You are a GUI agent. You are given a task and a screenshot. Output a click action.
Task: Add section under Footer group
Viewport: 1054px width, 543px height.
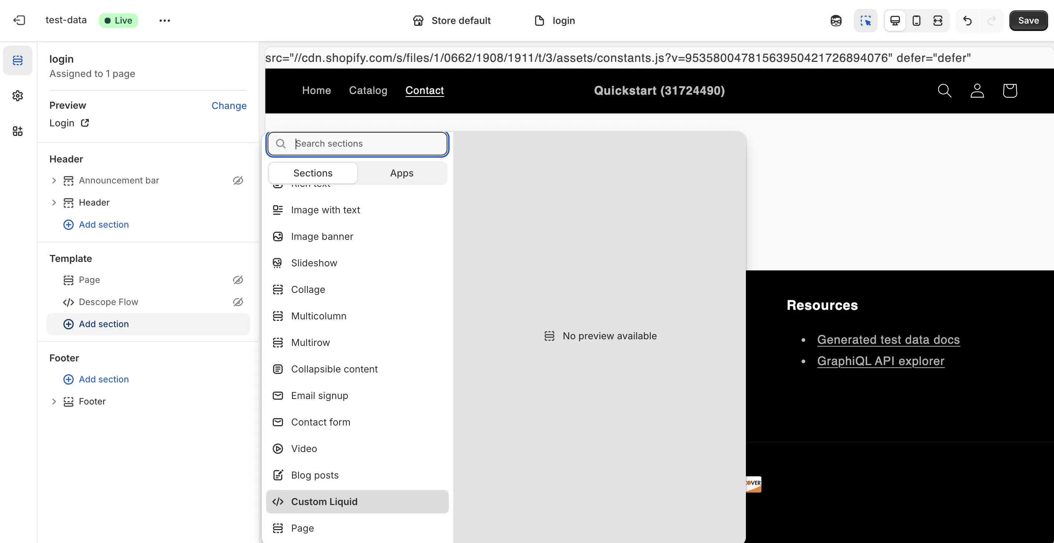[96, 379]
